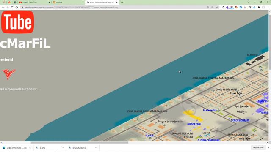
Task: Close the mapa_louisville_cmarfil.png tab
Action: coord(117,3)
